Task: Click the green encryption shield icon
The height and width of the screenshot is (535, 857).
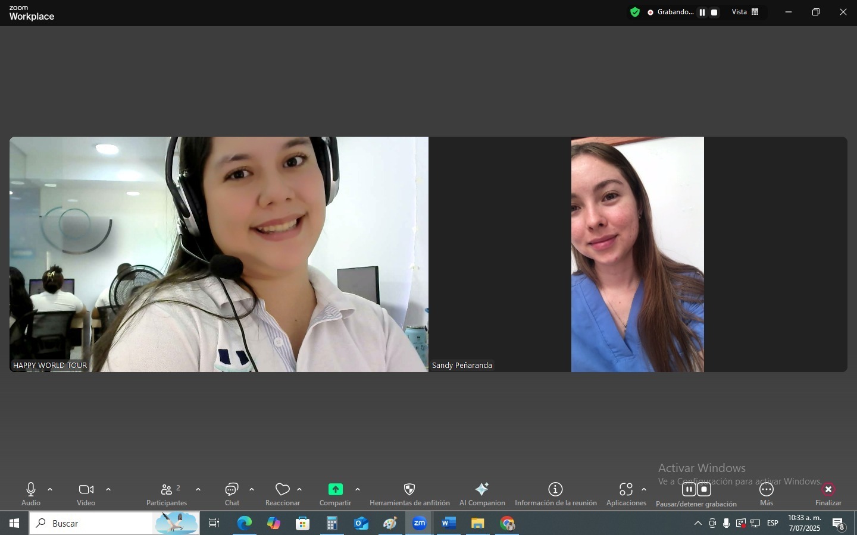Action: [635, 12]
